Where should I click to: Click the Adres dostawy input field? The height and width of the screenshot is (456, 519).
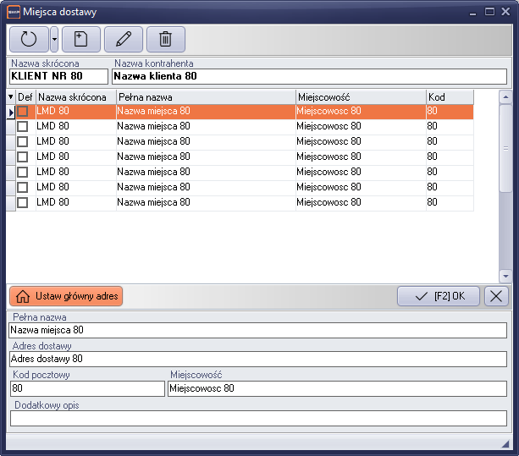click(x=257, y=359)
